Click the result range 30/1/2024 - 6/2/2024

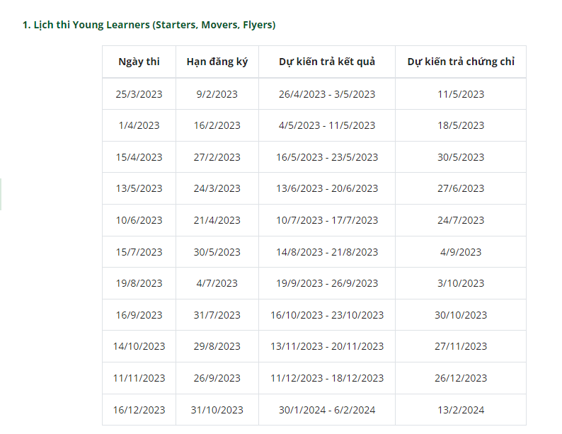[327, 410]
